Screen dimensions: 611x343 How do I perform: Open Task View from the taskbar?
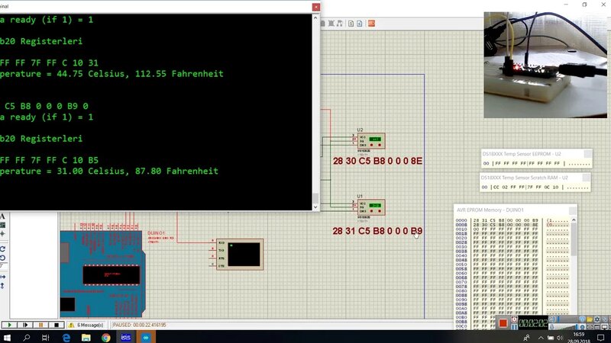click(46, 337)
